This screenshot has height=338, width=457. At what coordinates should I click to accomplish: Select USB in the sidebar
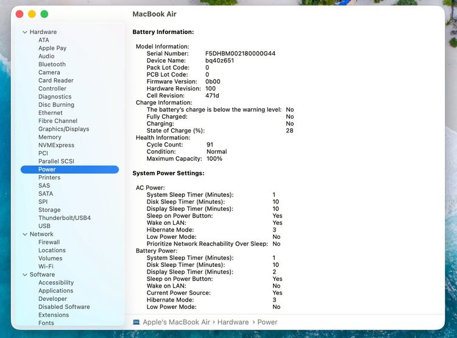[x=44, y=226]
